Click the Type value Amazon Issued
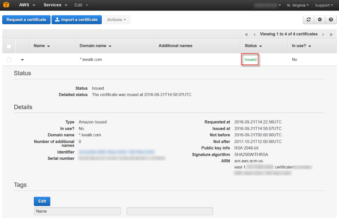Screen dimensions: 339x218 pos(93,122)
